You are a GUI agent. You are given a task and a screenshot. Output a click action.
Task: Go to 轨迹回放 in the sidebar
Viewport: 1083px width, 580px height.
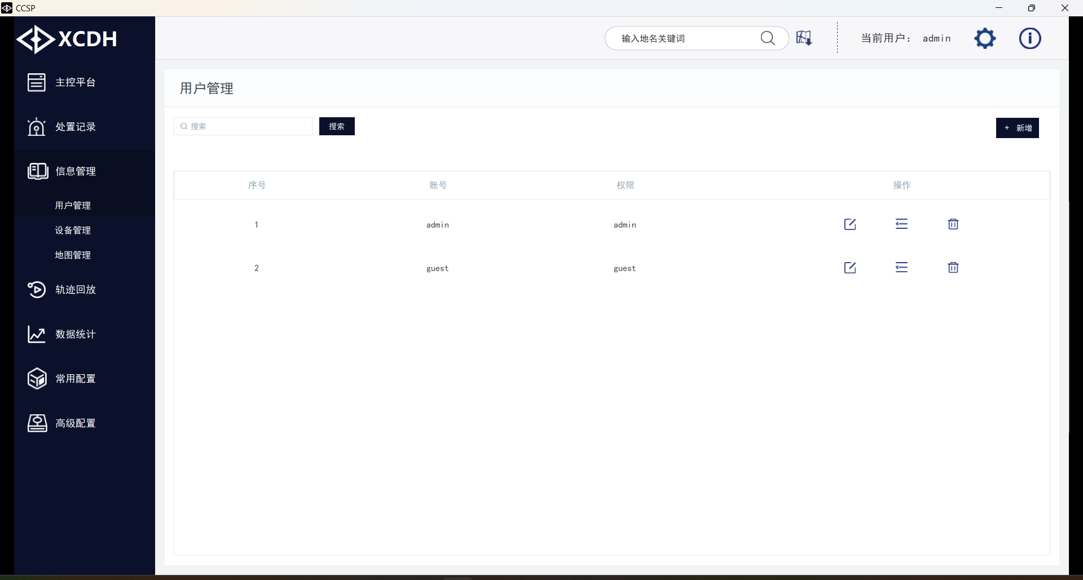coord(76,290)
